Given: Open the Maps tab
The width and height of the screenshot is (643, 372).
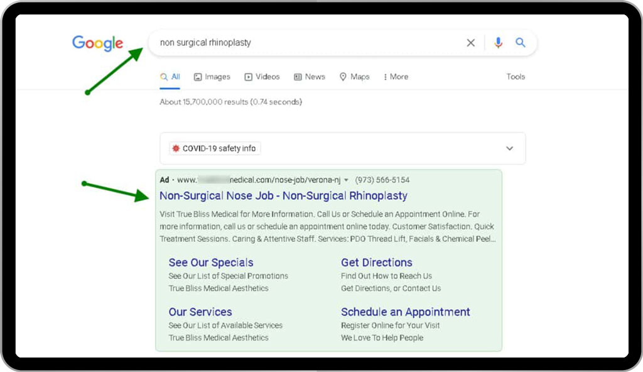Looking at the screenshot, I should click(x=355, y=77).
